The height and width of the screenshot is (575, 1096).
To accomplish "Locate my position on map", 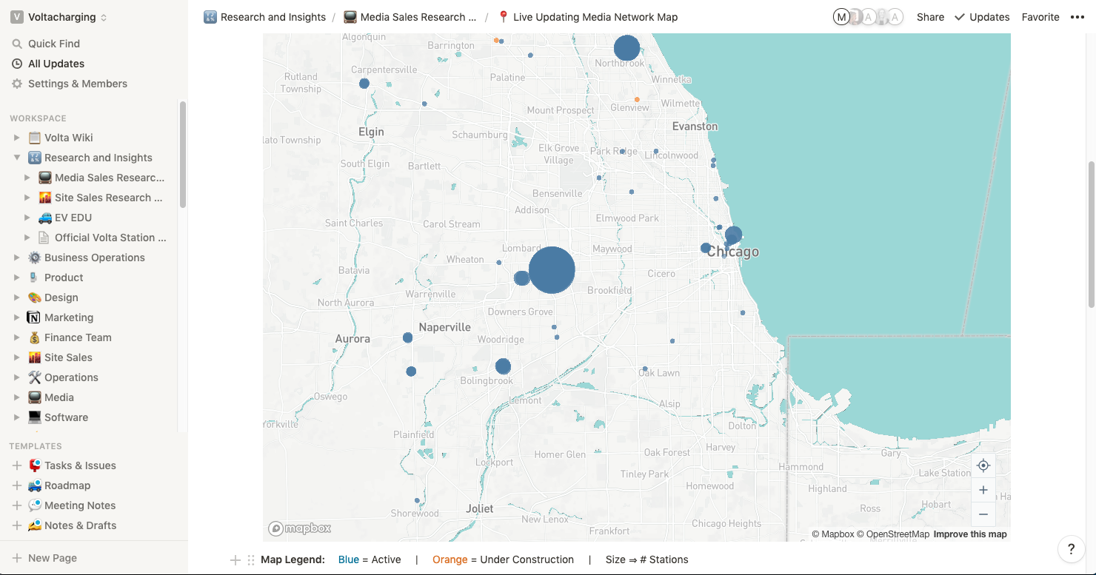I will pos(983,465).
